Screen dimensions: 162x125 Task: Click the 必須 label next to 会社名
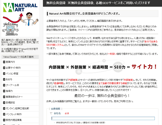67,113
